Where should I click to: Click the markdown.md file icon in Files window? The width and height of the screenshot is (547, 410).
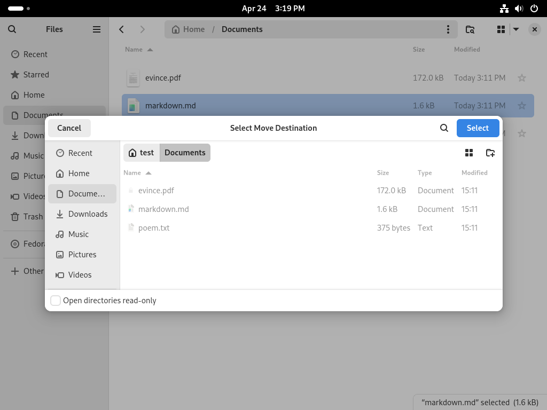[133, 106]
